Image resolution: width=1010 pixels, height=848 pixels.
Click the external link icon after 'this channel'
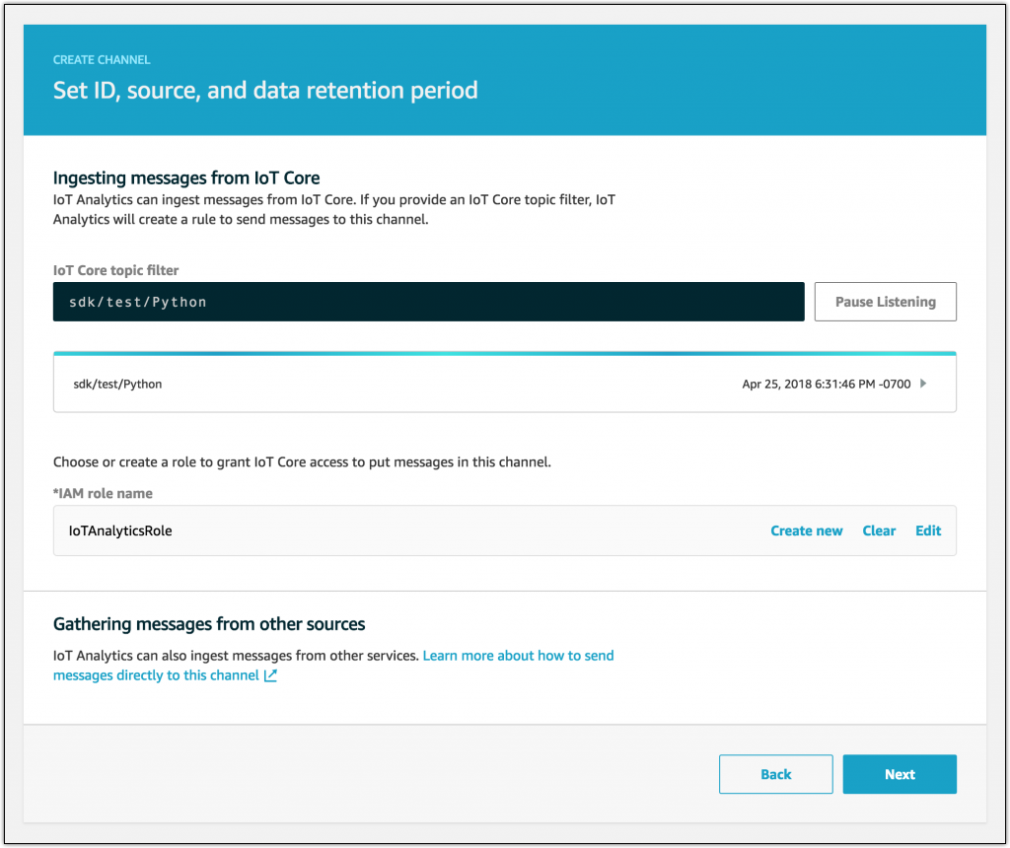click(270, 674)
